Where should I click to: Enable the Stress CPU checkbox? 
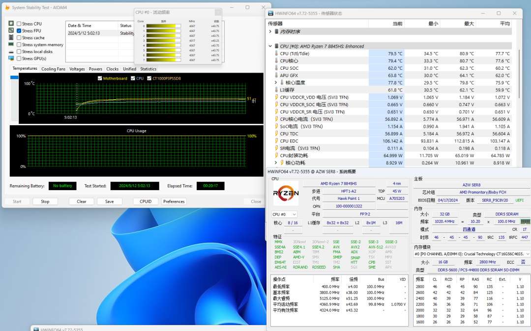pyautogui.click(x=19, y=24)
